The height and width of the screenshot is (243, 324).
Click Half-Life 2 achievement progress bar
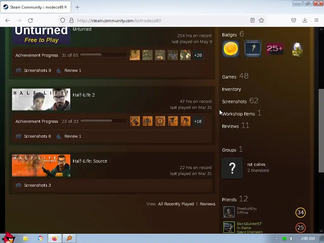click(x=103, y=121)
